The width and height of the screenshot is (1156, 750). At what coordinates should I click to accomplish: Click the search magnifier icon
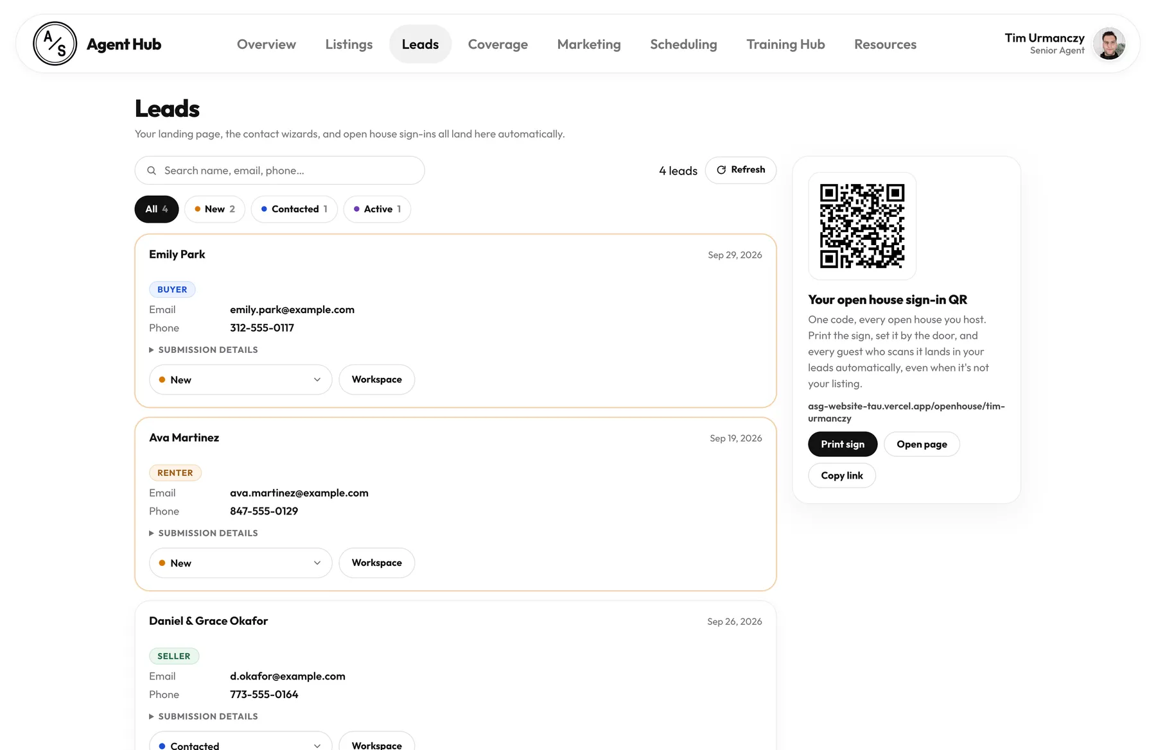tap(152, 171)
